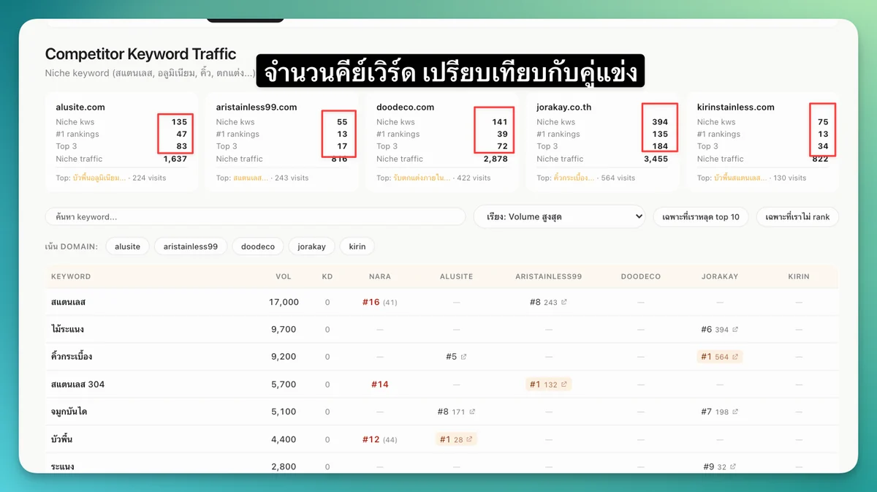Click the 4,400 volume value
Image resolution: width=877 pixels, height=492 pixels.
pos(284,439)
